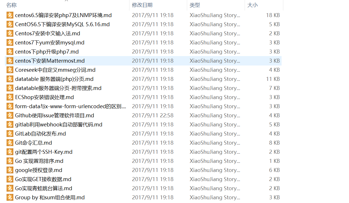Image resolution: width=349 pixels, height=203 pixels.
Task: Select the icon of Group by 和sum组合使用.md
Action: (x=10, y=197)
